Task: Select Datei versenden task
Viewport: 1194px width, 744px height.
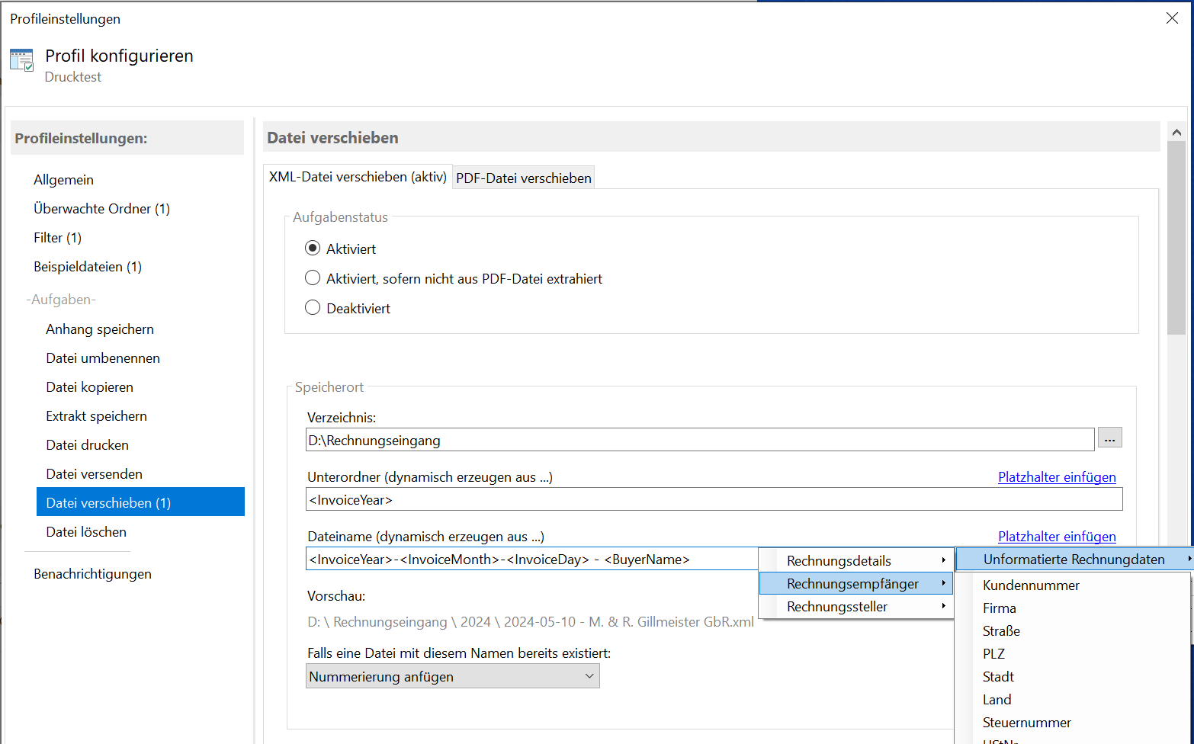Action: 94,474
